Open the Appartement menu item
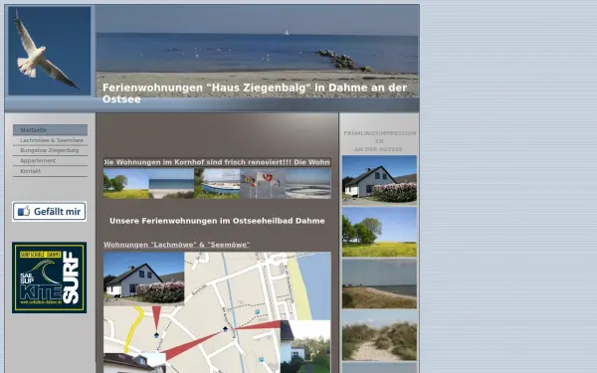The width and height of the screenshot is (597, 373). tap(50, 160)
